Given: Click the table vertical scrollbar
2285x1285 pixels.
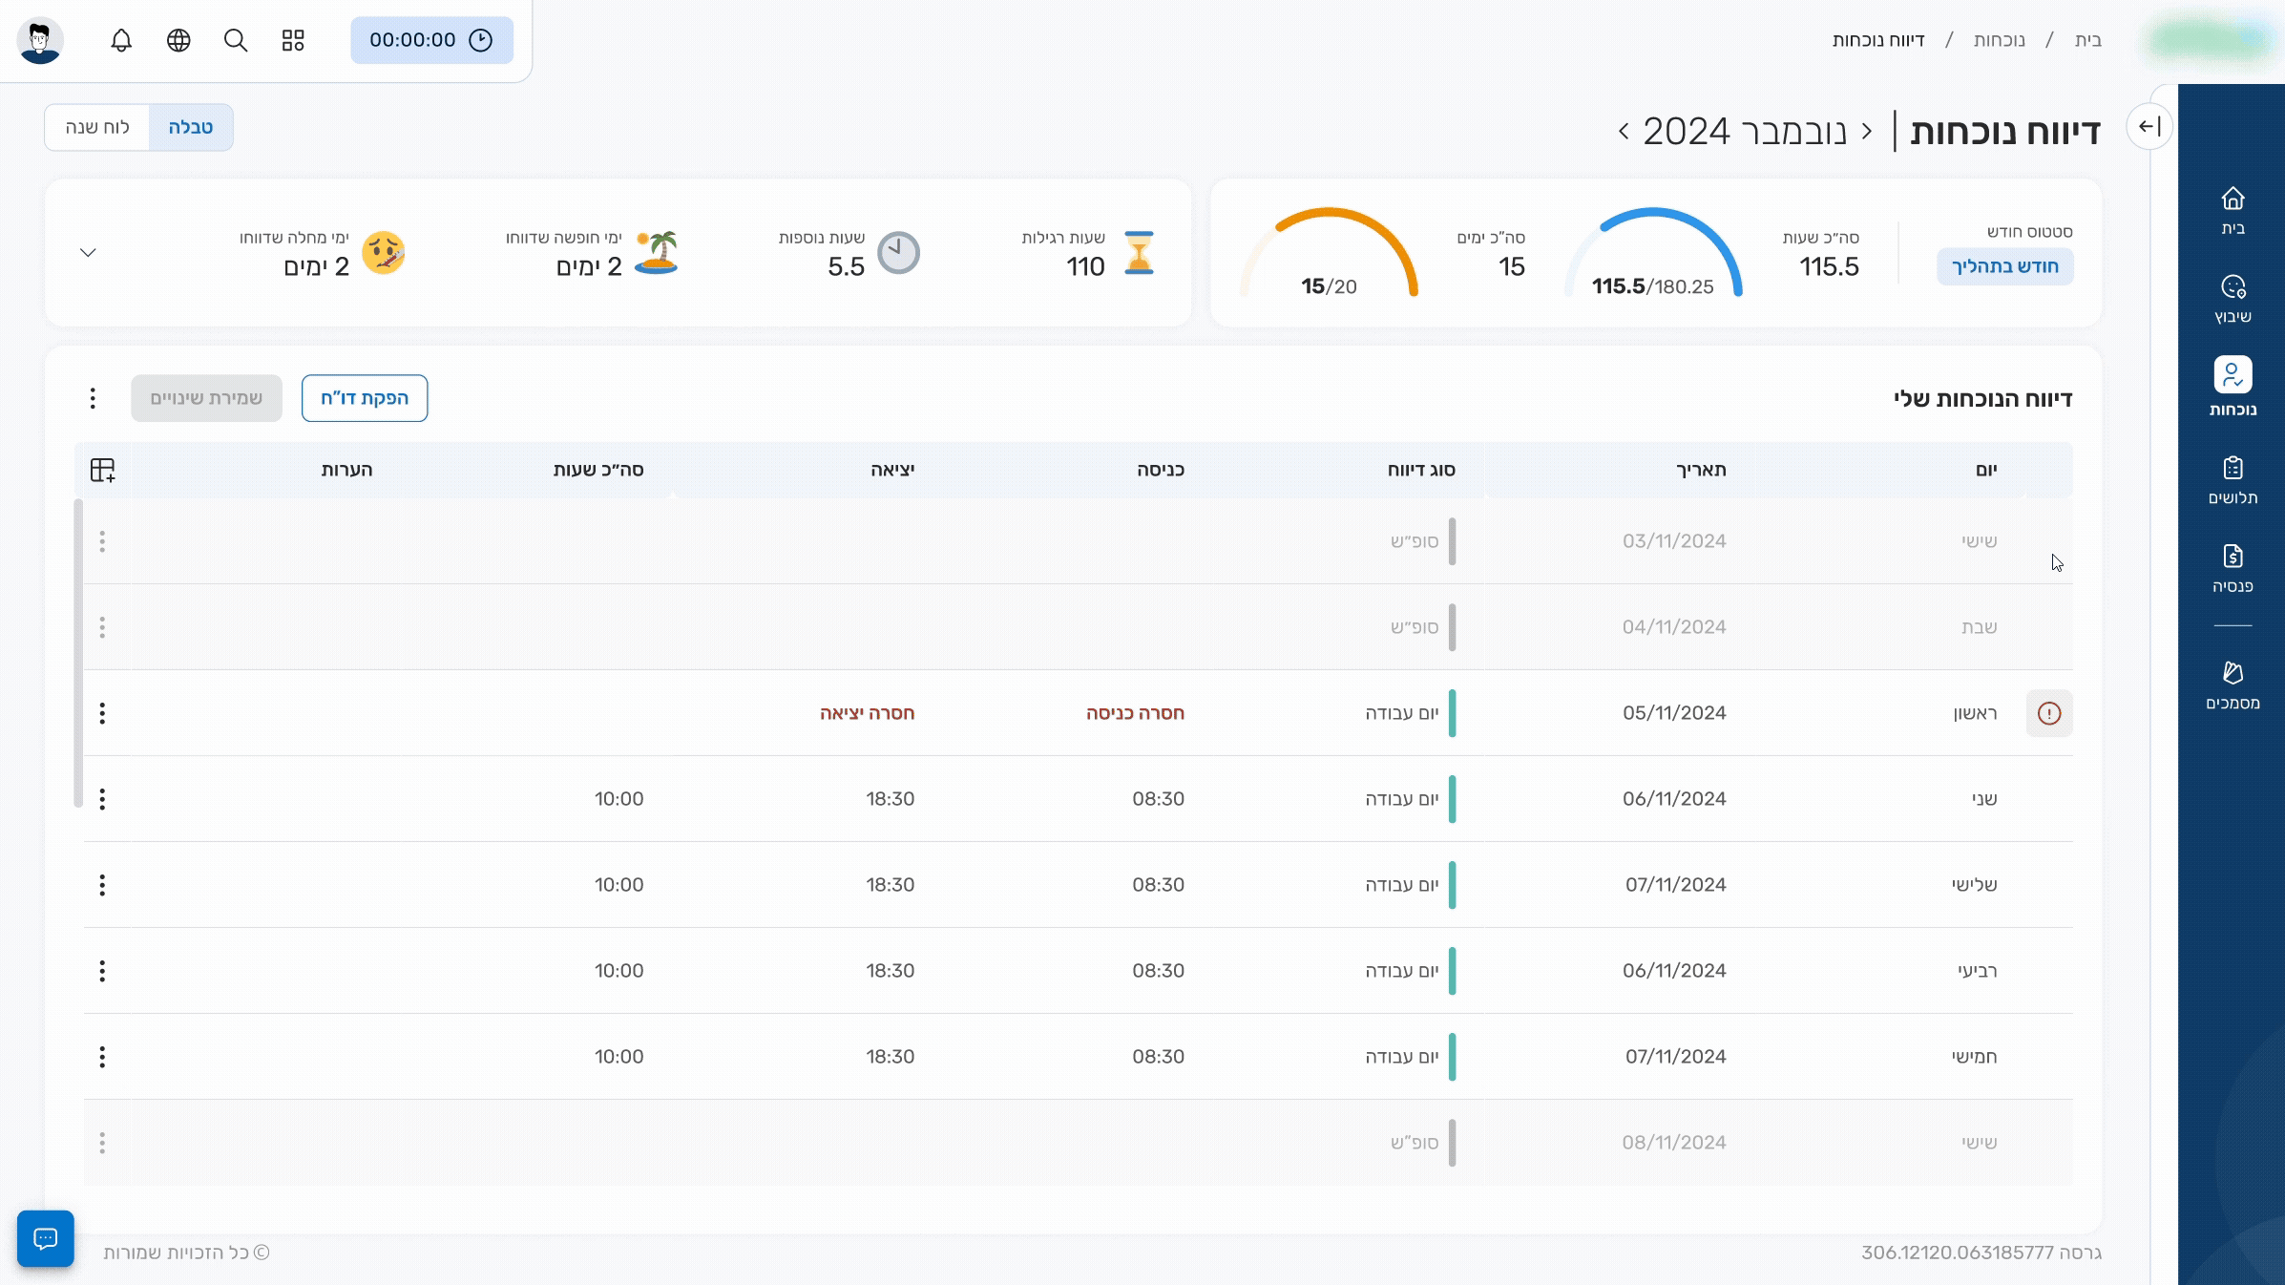Looking at the screenshot, I should (x=78, y=653).
